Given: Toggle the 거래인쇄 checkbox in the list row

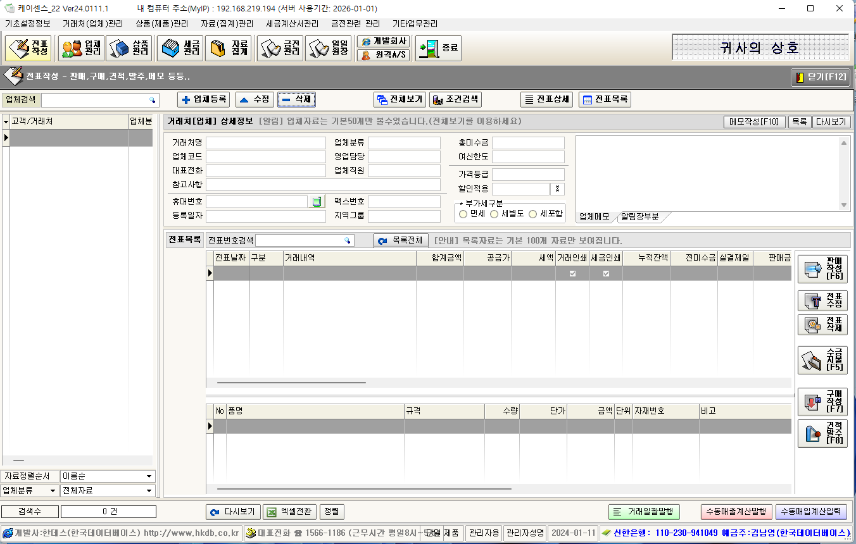Looking at the screenshot, I should click(x=572, y=273).
